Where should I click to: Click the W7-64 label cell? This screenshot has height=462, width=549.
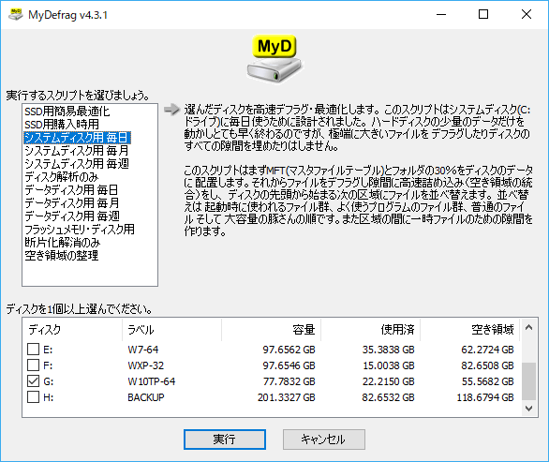tap(142, 350)
